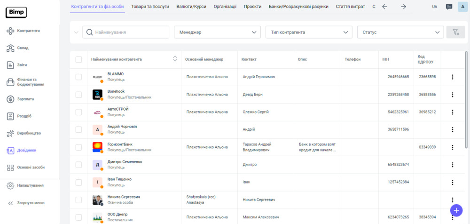Click the Зарплата salary icon
The image size is (470, 224).
11,99
